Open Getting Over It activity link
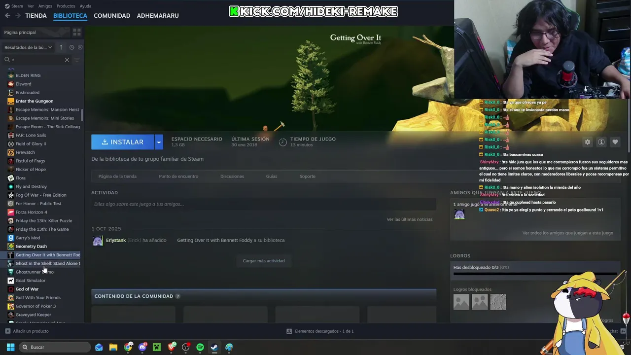Image resolution: width=631 pixels, height=355 pixels. (x=214, y=241)
